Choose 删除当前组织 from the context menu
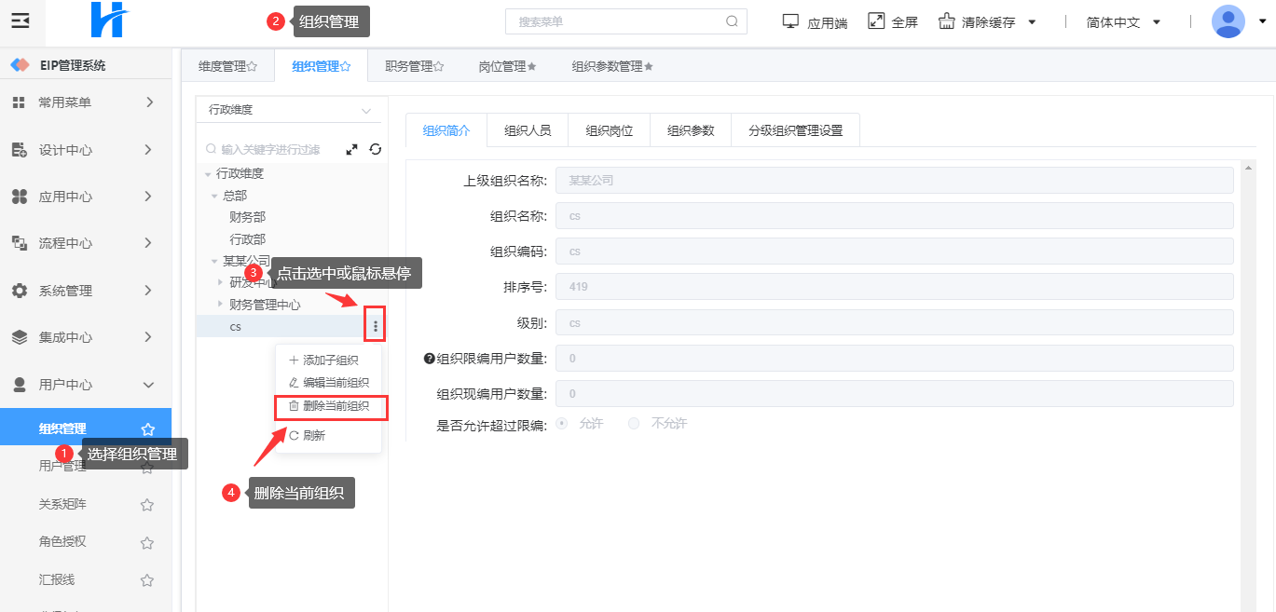This screenshot has width=1276, height=612. (x=331, y=406)
